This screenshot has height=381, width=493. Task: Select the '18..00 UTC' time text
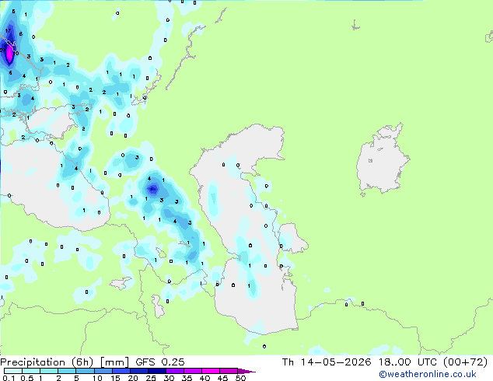pos(407,362)
